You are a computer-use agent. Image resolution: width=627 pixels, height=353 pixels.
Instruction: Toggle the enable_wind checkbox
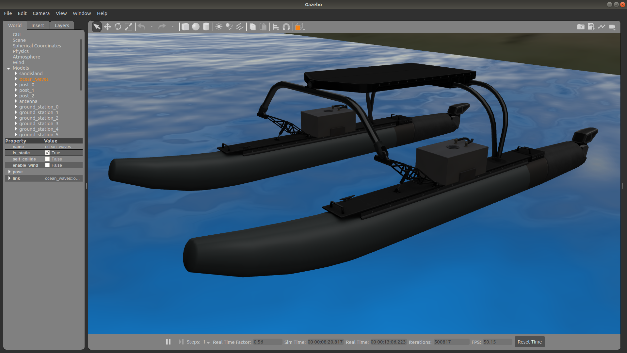point(47,165)
